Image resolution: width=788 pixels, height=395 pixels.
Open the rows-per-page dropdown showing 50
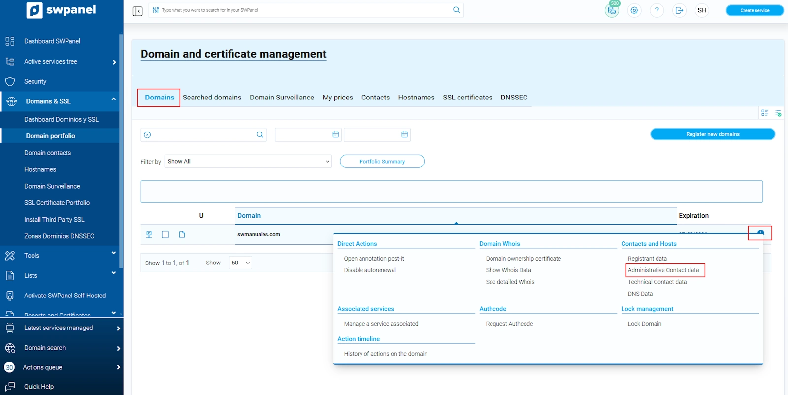coord(240,263)
